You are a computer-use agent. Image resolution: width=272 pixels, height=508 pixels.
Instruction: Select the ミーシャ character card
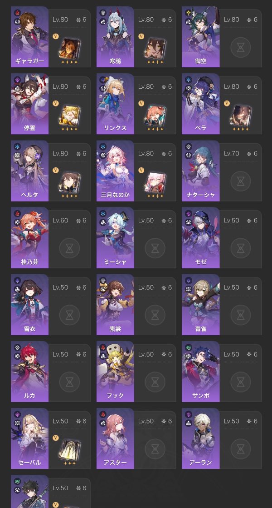(136, 238)
